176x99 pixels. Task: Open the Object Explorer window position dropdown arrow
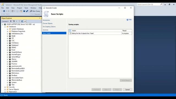coord(40,18)
